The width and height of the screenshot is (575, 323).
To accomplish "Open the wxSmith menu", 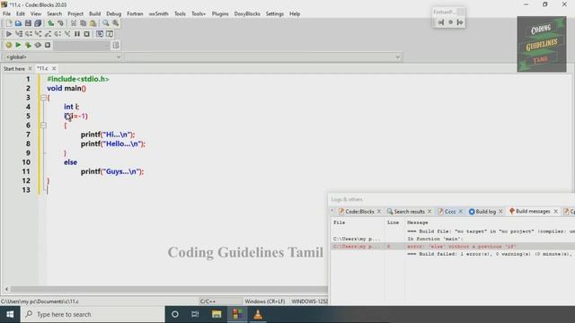I will coord(158,13).
